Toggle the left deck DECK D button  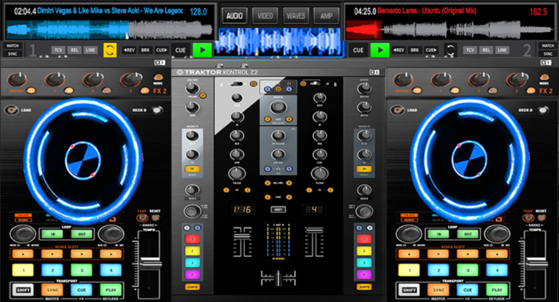158,110
